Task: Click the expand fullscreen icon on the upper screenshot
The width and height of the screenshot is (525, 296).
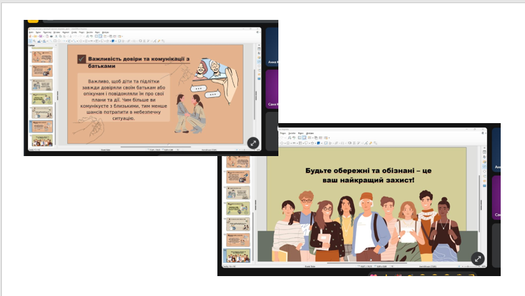Action: 253,142
